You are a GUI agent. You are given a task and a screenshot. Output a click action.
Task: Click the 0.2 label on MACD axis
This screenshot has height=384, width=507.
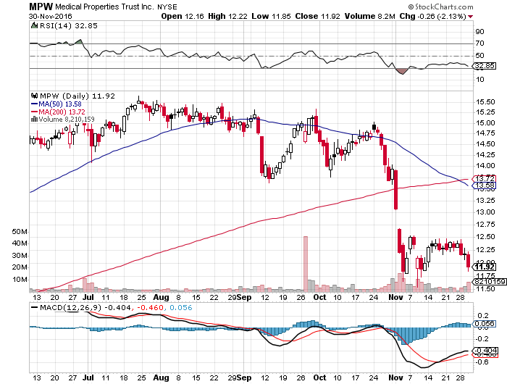pos(483,316)
